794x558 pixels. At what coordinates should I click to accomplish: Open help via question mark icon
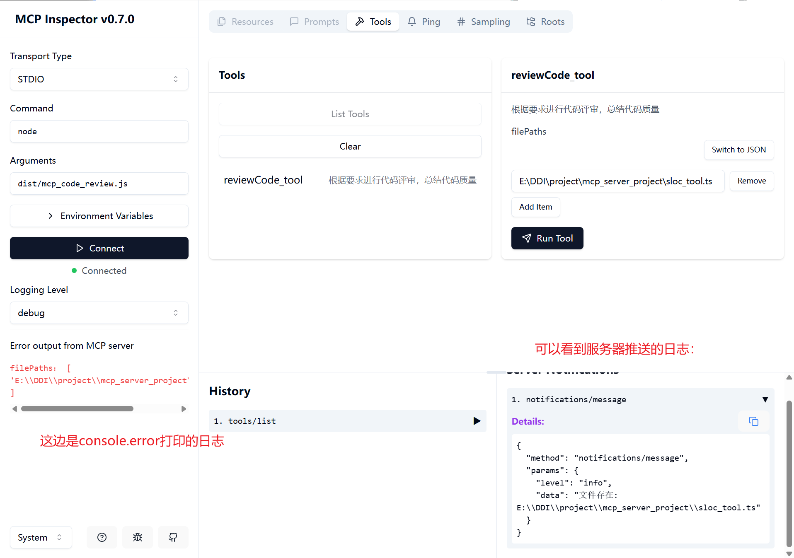coord(102,537)
